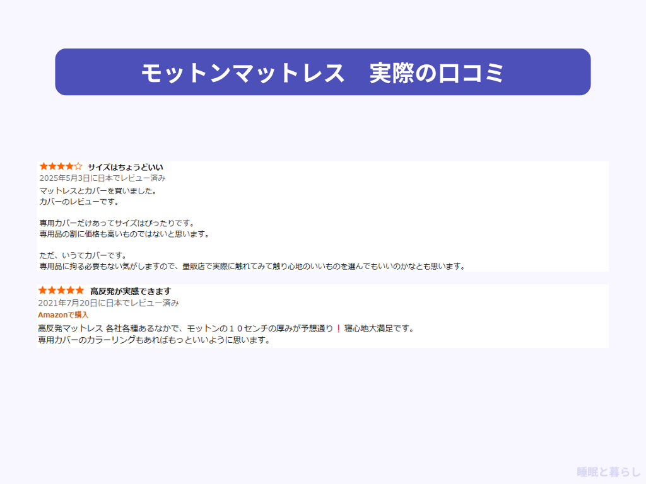Click the line マットレスとカバーを買いました。
Image resolution: width=646 pixels, height=484 pixels.
98,191
